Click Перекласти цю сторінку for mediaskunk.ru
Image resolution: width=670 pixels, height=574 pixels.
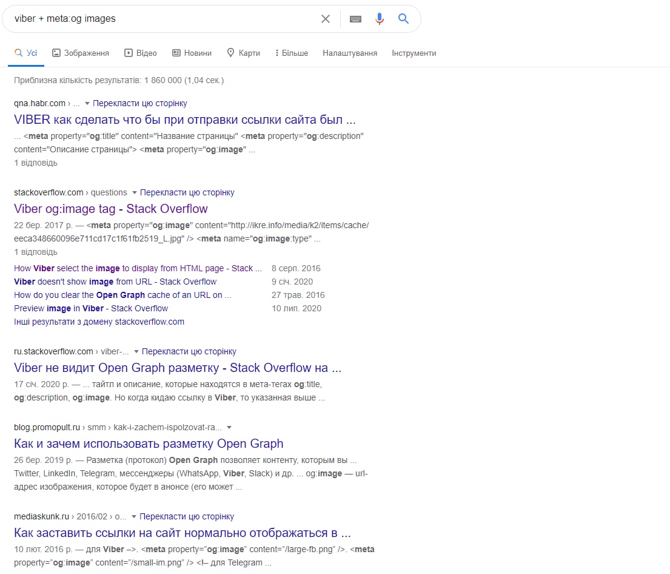point(187,516)
